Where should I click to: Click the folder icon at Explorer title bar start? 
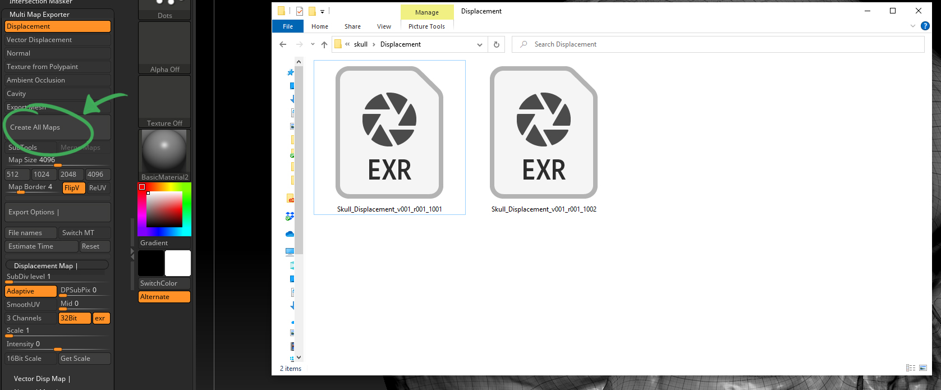[x=281, y=11]
